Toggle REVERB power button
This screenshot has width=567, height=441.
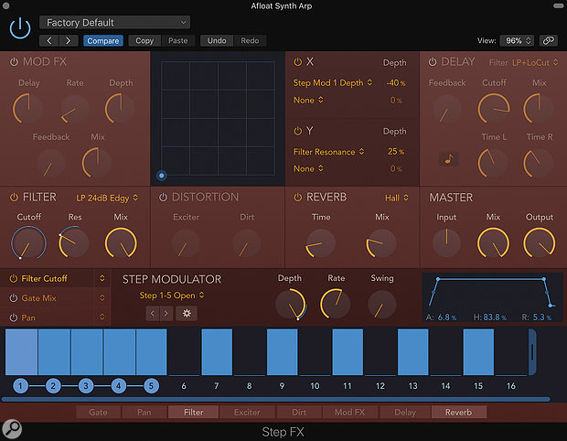pos(297,197)
